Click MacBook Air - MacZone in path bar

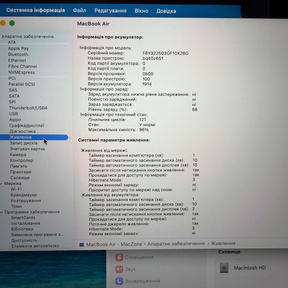click(x=114, y=244)
